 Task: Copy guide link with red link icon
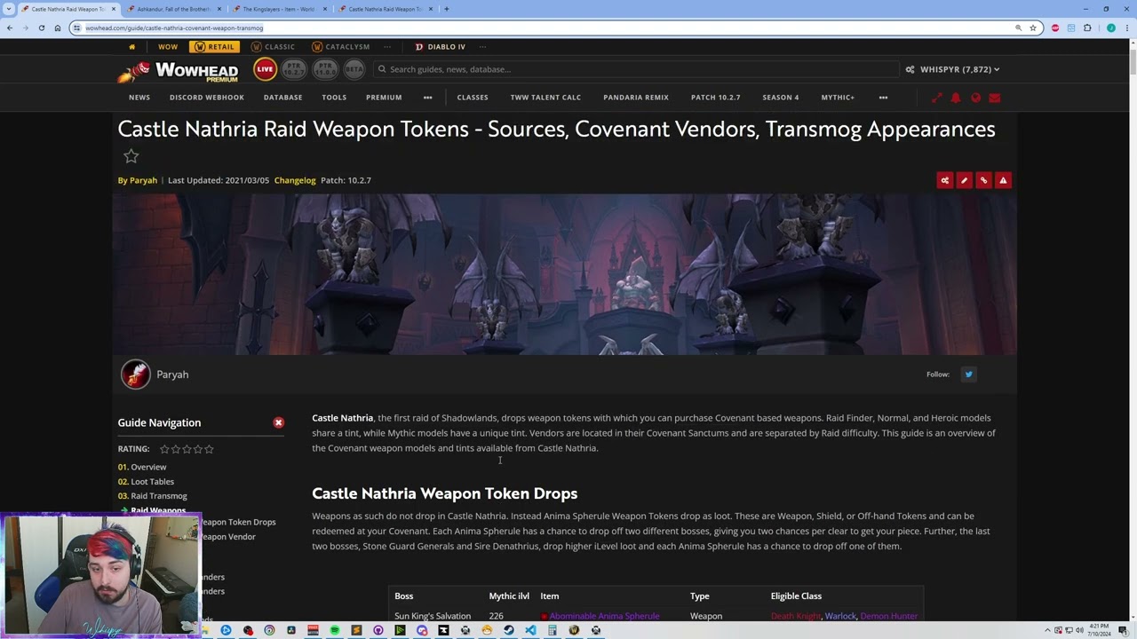983,180
